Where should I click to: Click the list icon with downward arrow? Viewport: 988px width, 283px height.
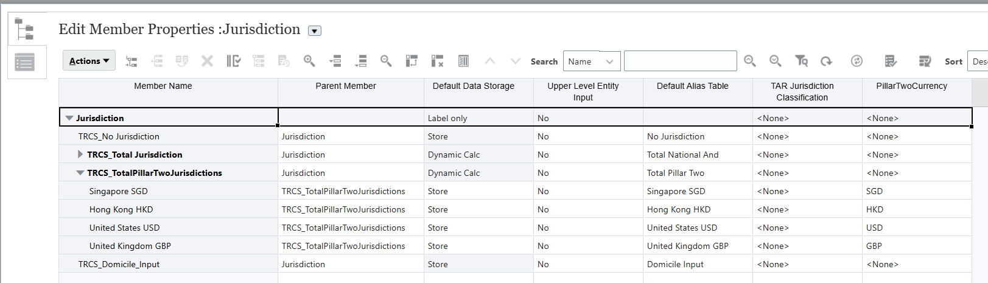tap(361, 61)
